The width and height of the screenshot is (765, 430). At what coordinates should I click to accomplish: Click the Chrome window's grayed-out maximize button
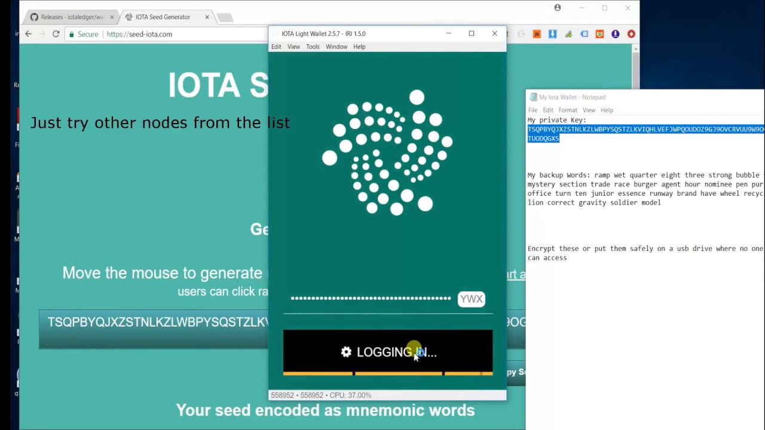point(604,8)
